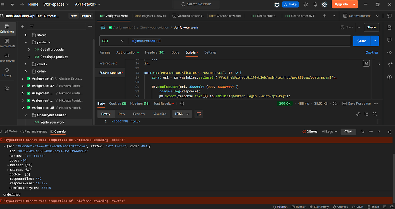Toggle the Assignment #5 checkbox
The height and width of the screenshot is (209, 395).
coord(29,108)
